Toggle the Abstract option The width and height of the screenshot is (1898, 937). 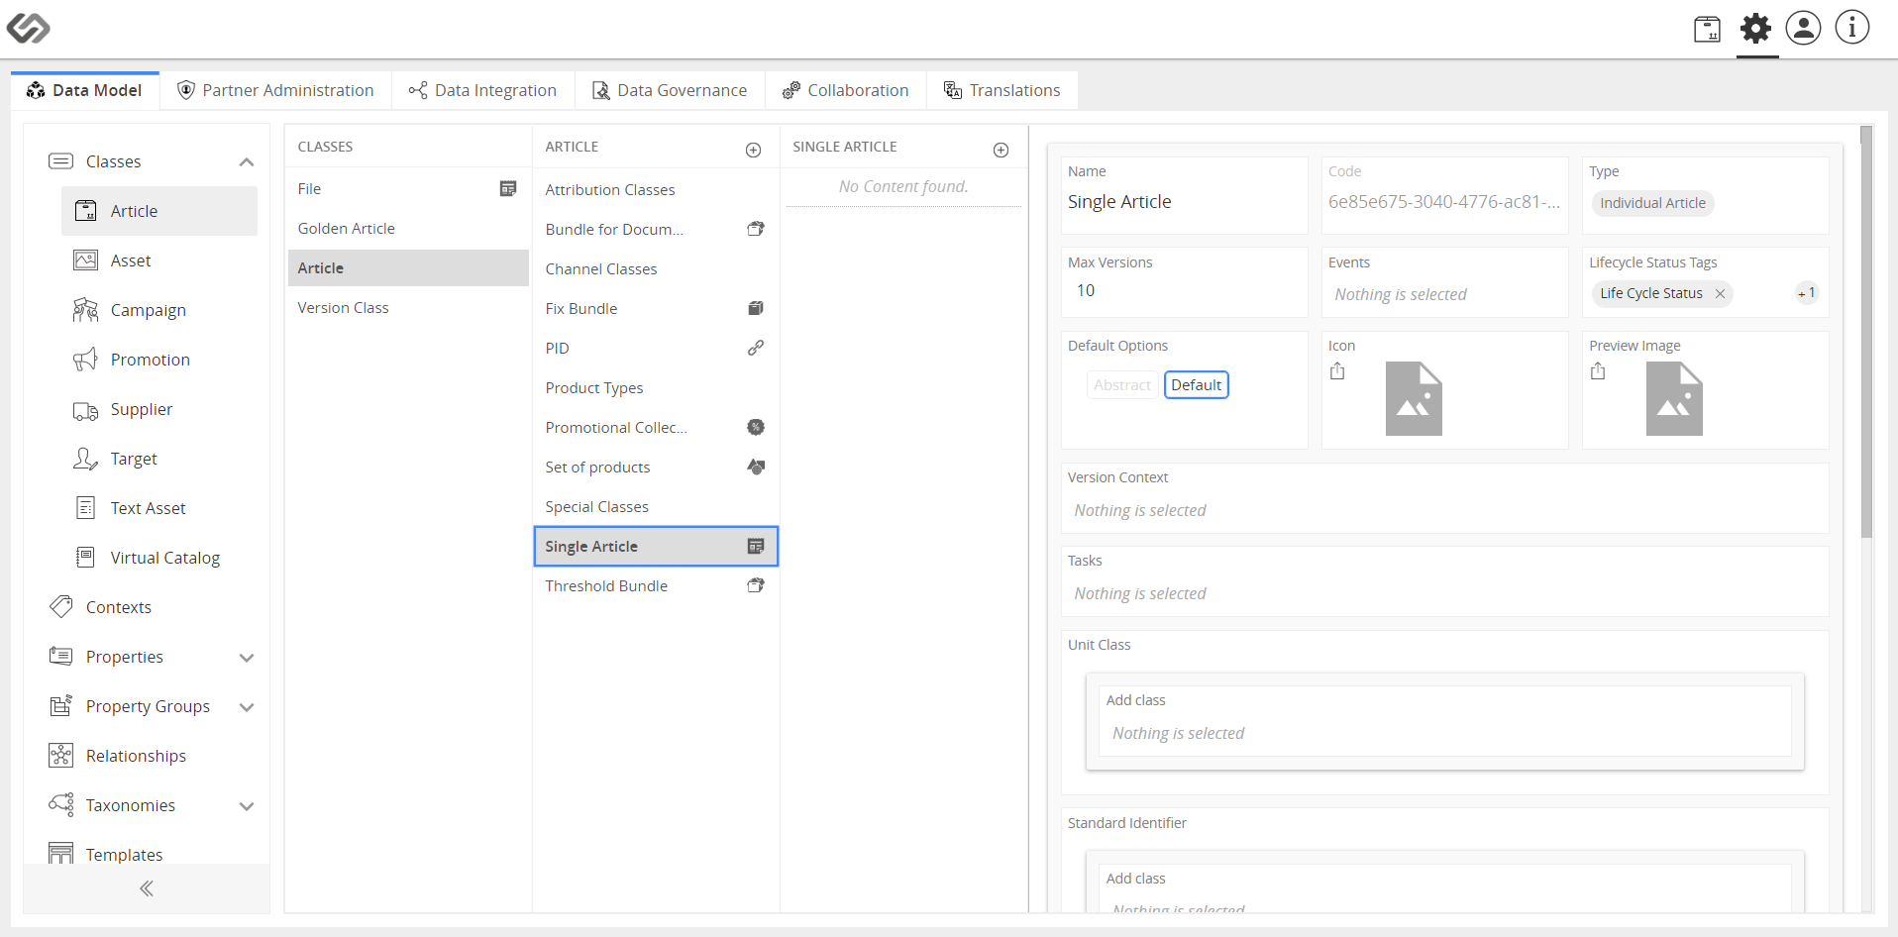1122,385
